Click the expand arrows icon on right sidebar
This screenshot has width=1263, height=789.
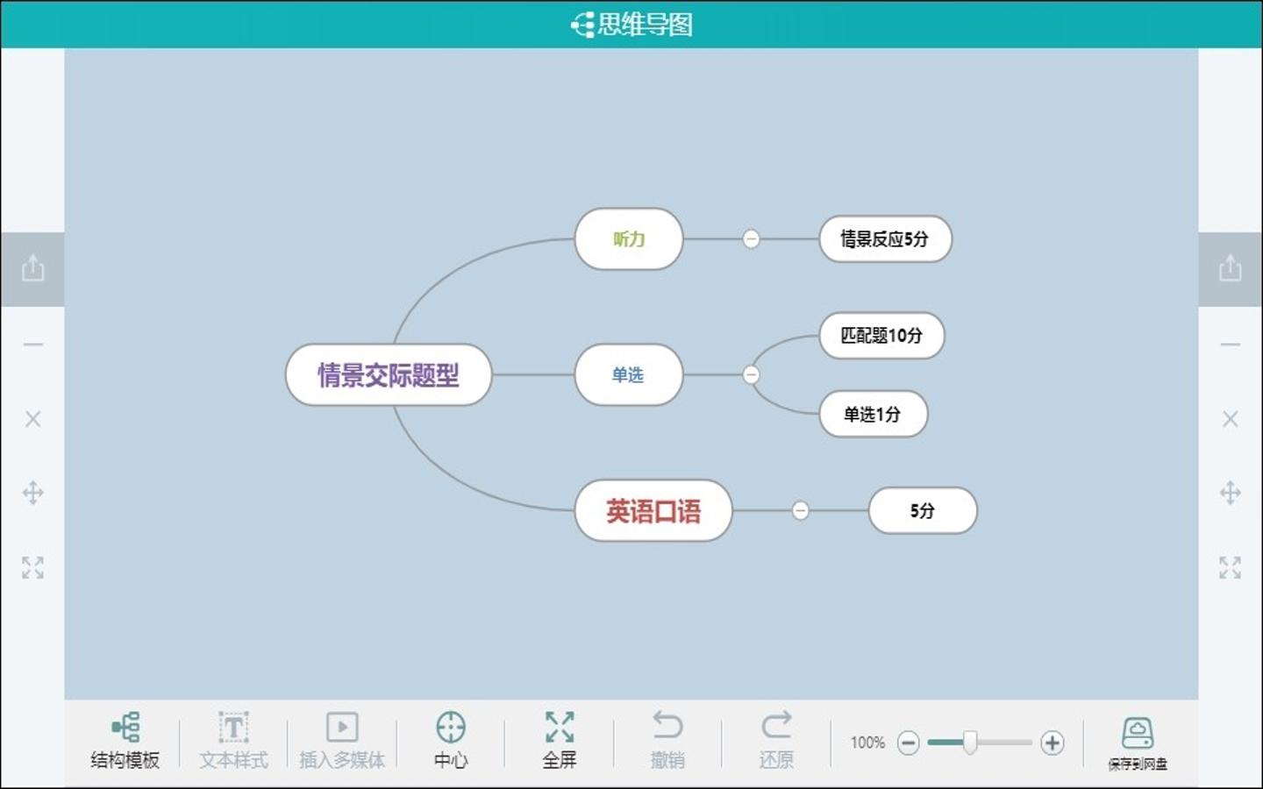tap(1230, 567)
